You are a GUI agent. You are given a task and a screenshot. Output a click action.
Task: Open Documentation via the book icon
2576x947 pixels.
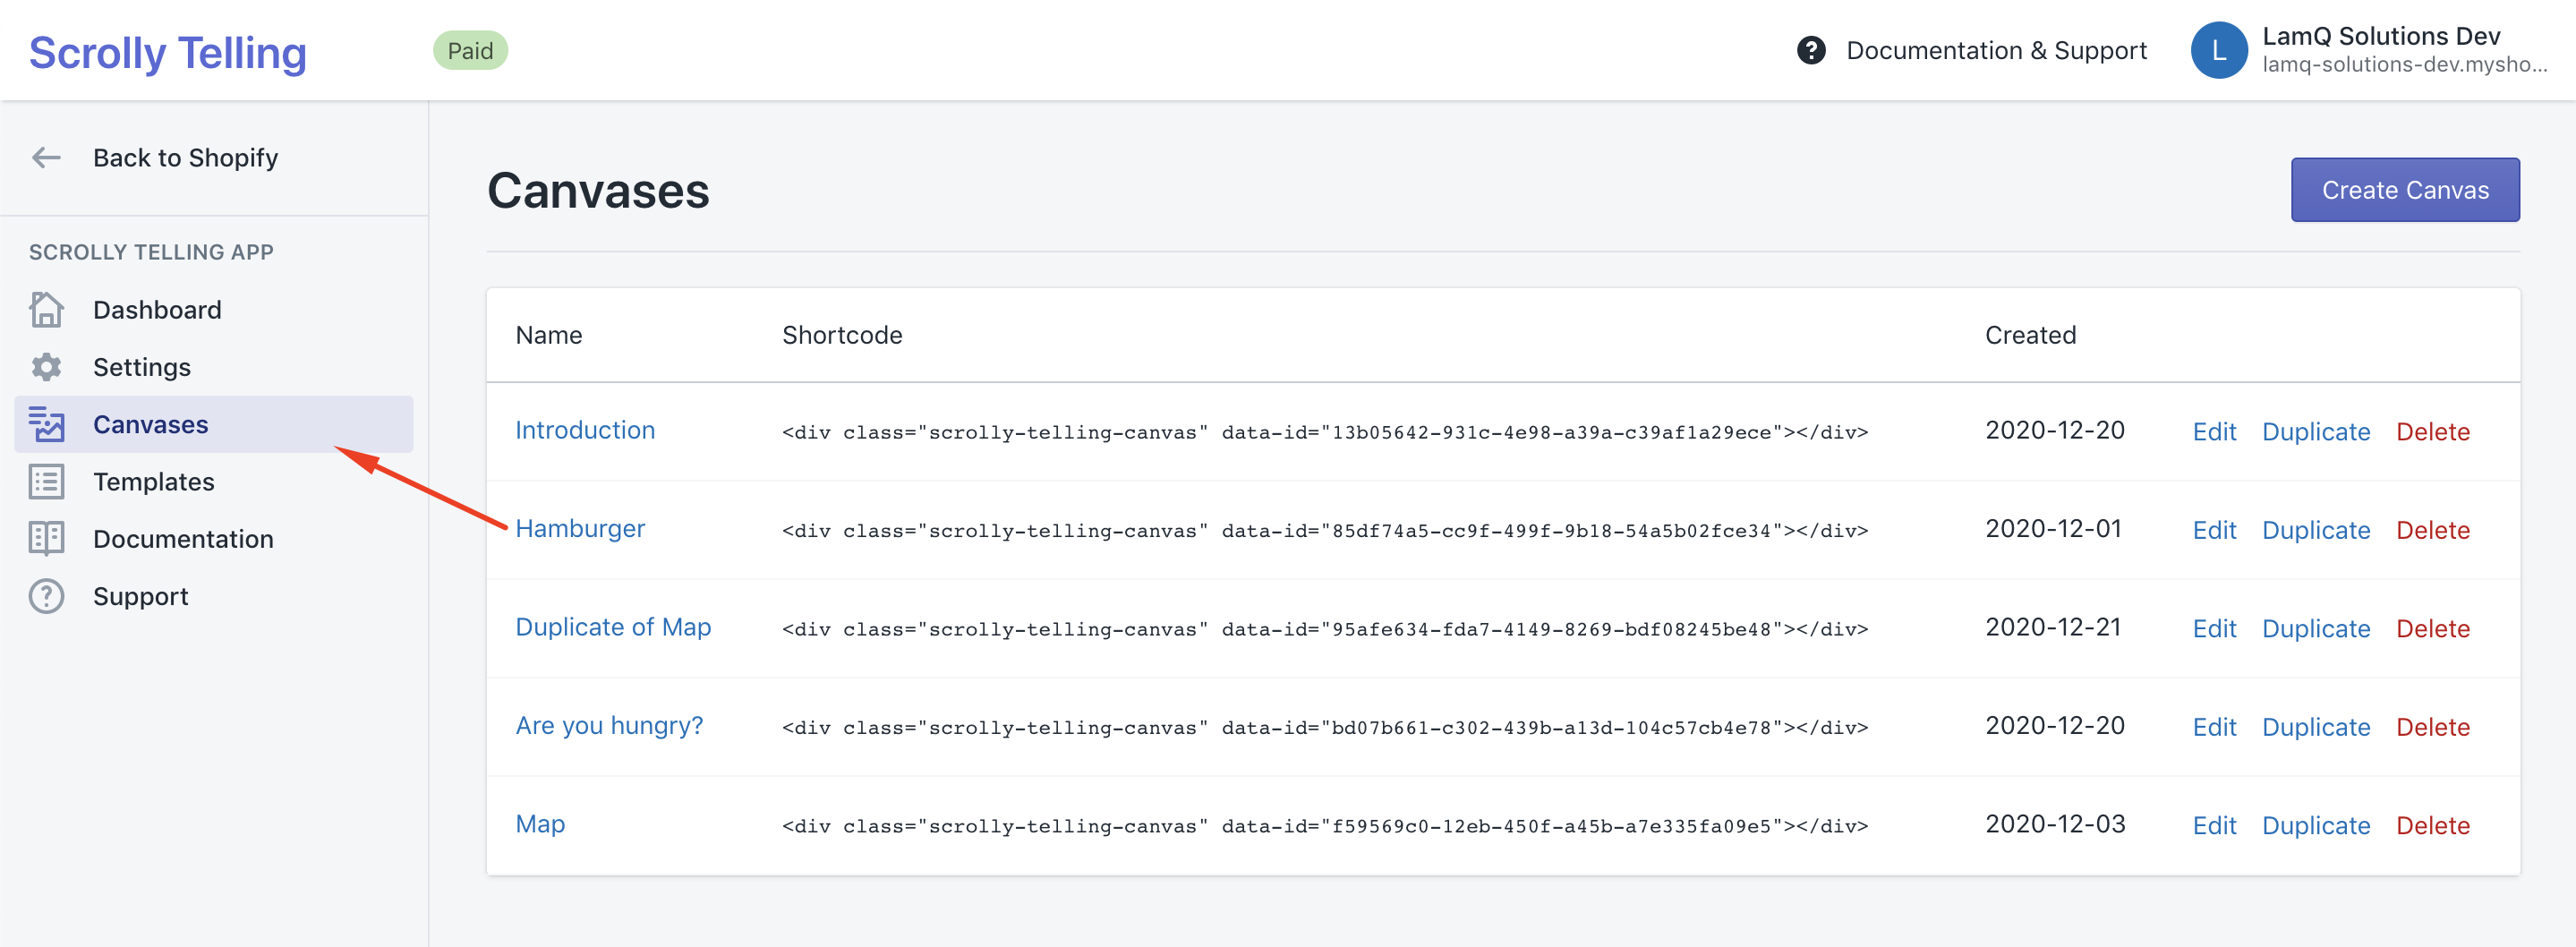coord(46,538)
